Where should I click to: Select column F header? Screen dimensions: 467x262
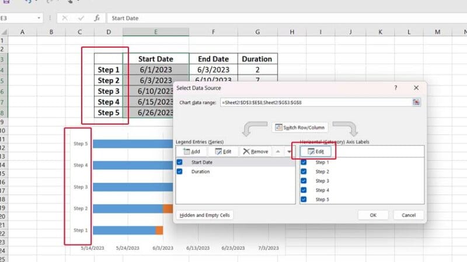pos(213,32)
